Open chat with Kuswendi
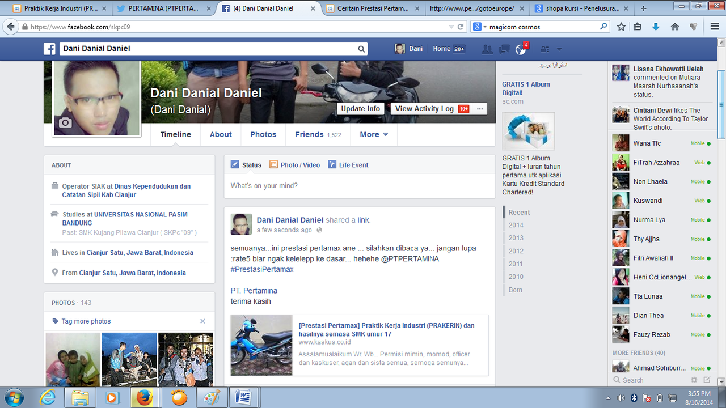Screen dimensions: 726x408 [x=661, y=201]
